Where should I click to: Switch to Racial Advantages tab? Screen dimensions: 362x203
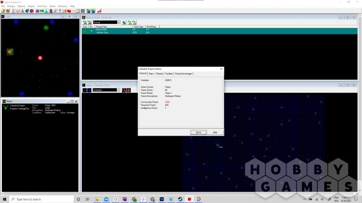tap(184, 74)
